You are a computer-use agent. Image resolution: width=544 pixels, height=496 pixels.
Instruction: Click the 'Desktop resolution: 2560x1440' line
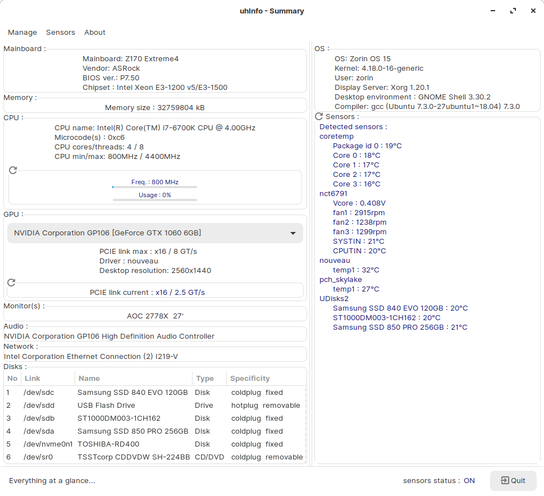(x=155, y=270)
